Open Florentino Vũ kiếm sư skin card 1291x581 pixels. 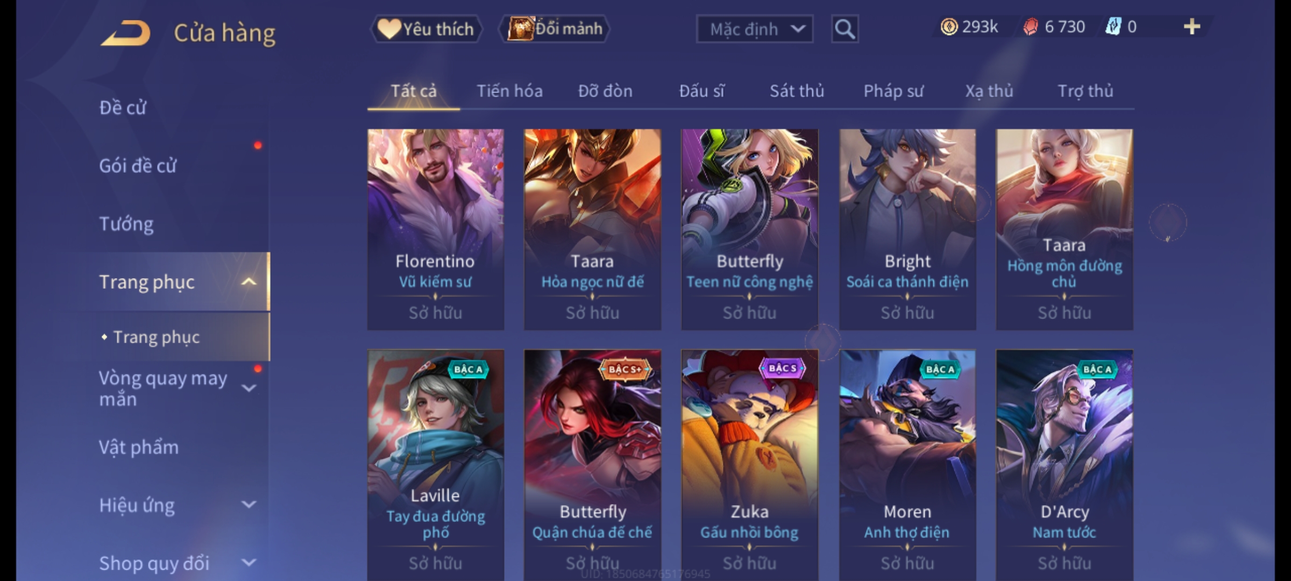click(436, 229)
